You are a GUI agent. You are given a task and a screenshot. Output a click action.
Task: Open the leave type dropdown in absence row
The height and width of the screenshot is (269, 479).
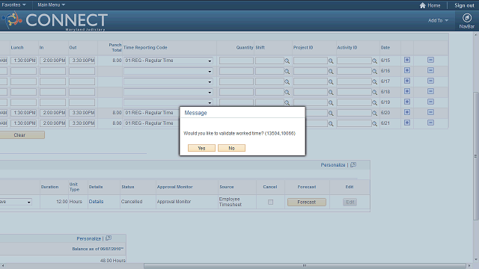[15, 202]
